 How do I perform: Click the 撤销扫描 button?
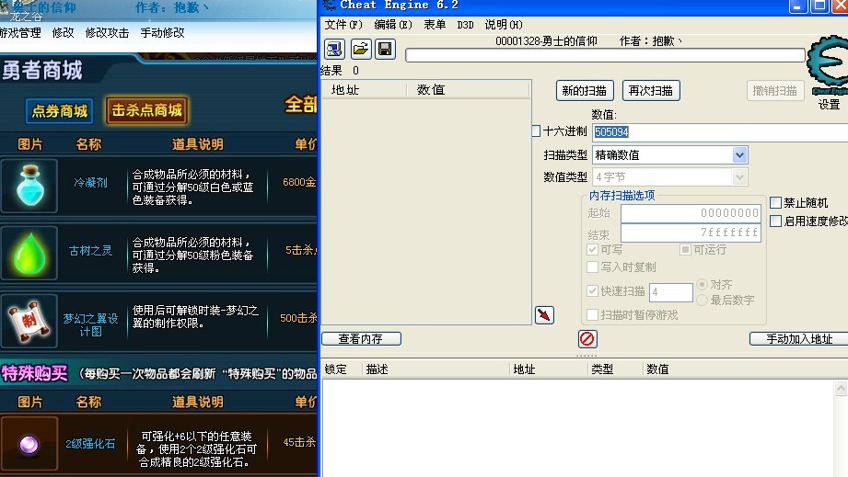[x=775, y=91]
